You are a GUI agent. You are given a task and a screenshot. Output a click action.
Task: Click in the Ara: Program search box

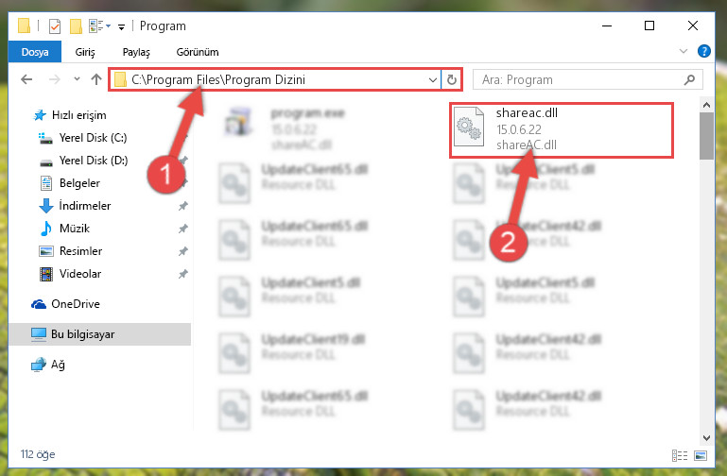[x=580, y=80]
